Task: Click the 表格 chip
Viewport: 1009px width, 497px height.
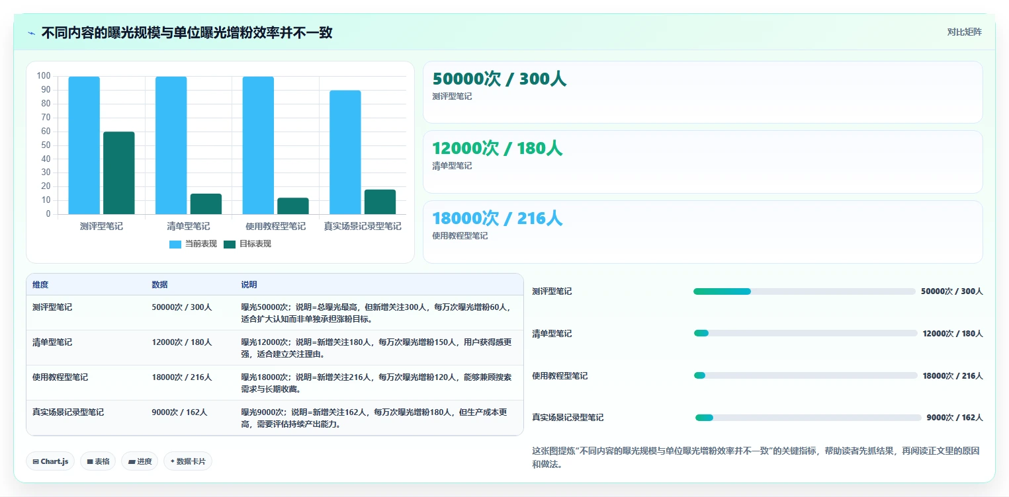Action: click(98, 461)
